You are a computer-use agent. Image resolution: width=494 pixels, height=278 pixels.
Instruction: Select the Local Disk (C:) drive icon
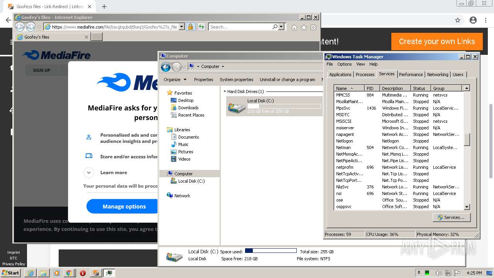(x=236, y=108)
